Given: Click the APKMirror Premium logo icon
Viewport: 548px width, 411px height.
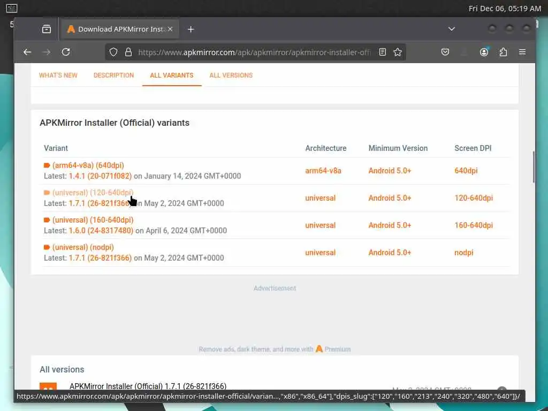Looking at the screenshot, I should (319, 349).
